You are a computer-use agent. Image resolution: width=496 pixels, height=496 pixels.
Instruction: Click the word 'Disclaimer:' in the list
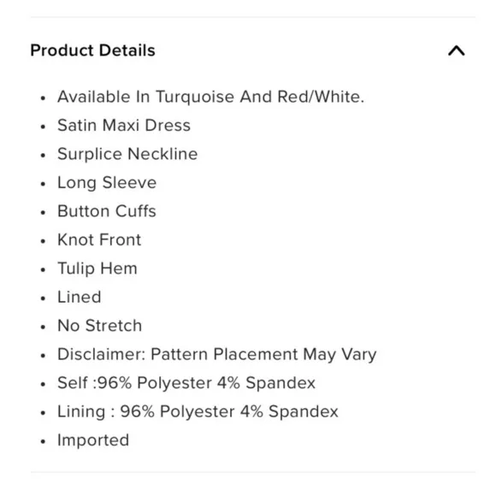[101, 354]
